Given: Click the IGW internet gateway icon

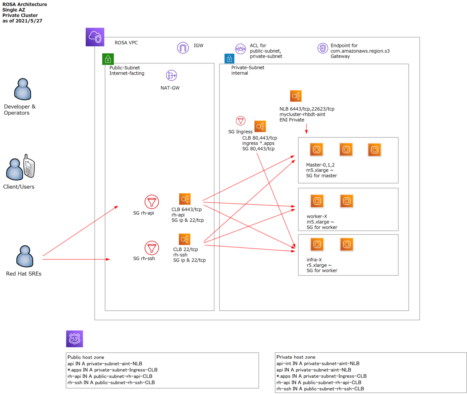Looking at the screenshot, I should pyautogui.click(x=183, y=48).
